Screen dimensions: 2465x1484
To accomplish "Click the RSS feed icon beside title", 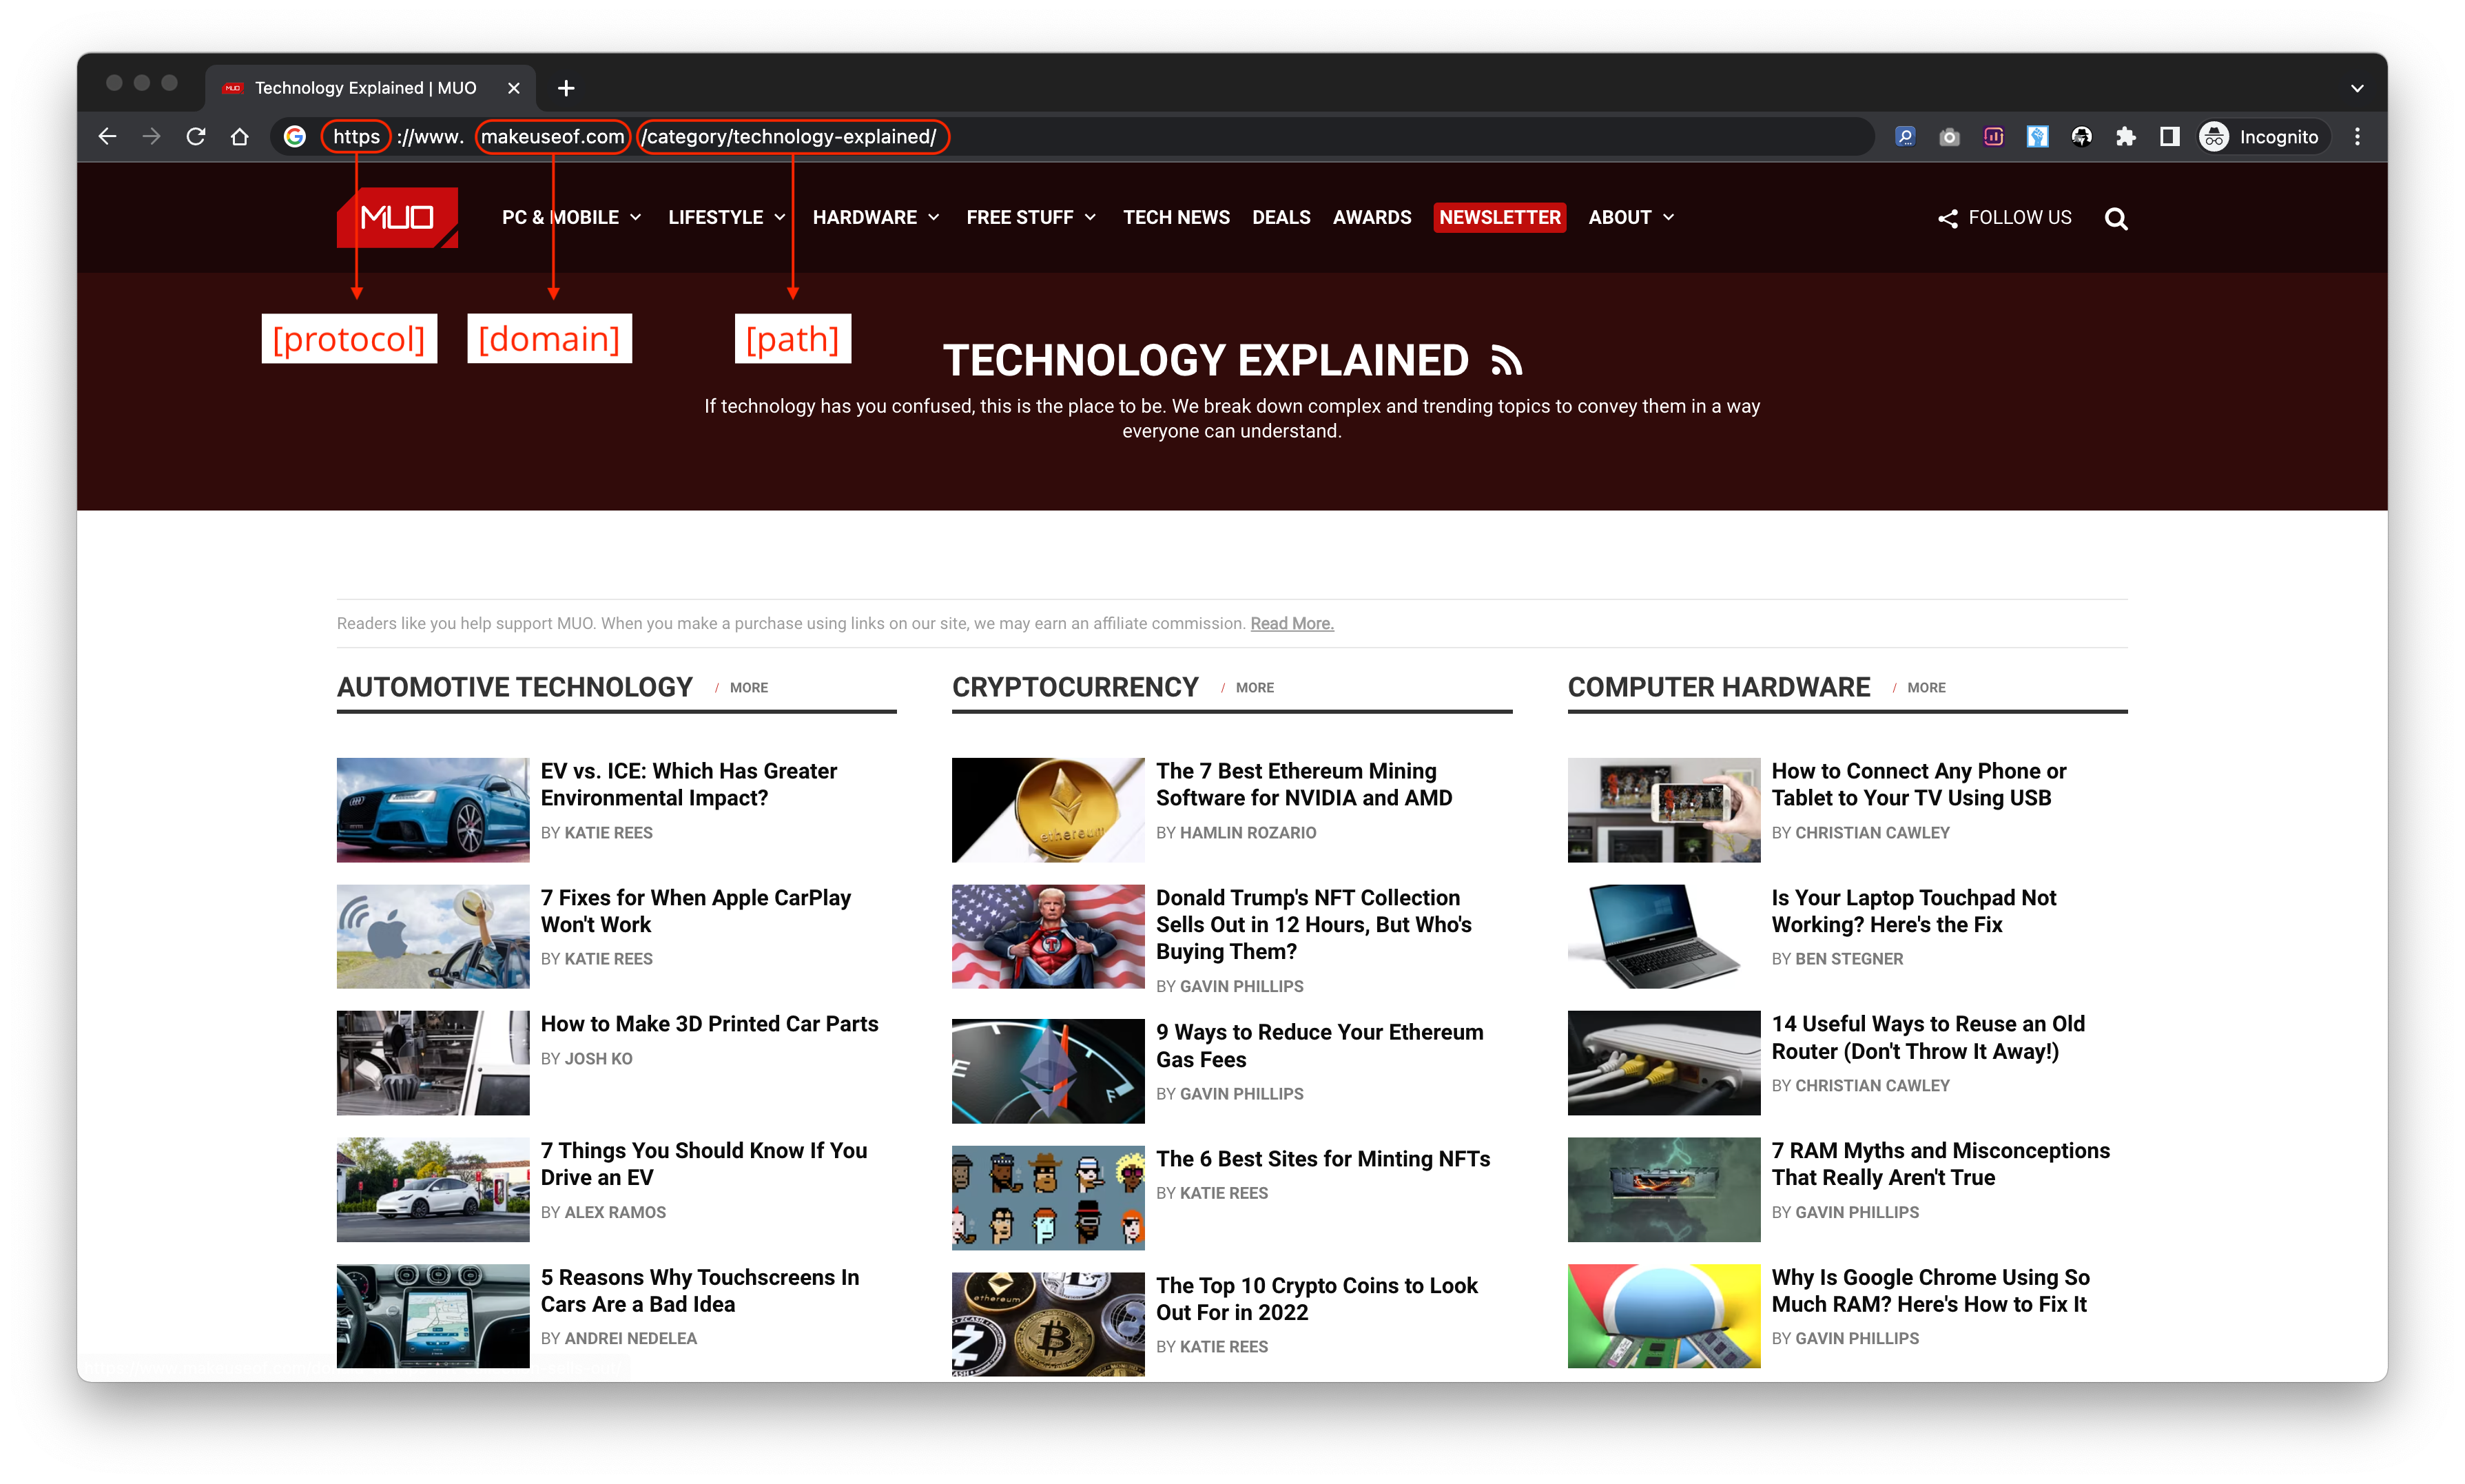I will coord(1506,360).
